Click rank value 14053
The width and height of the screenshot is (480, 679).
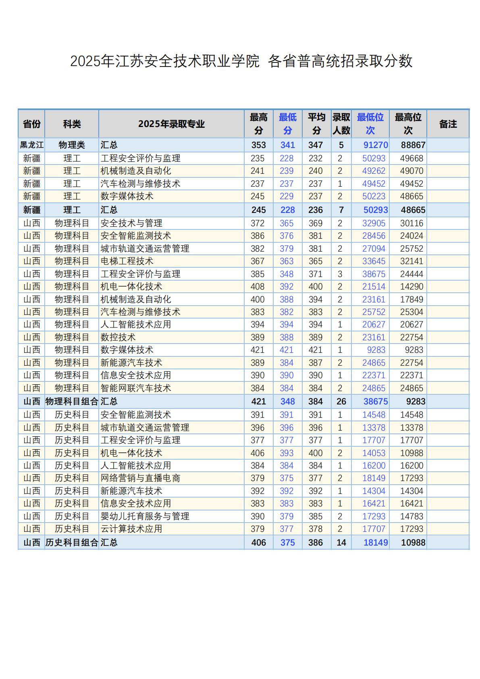(374, 453)
